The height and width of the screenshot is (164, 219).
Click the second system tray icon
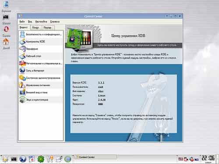(186, 159)
